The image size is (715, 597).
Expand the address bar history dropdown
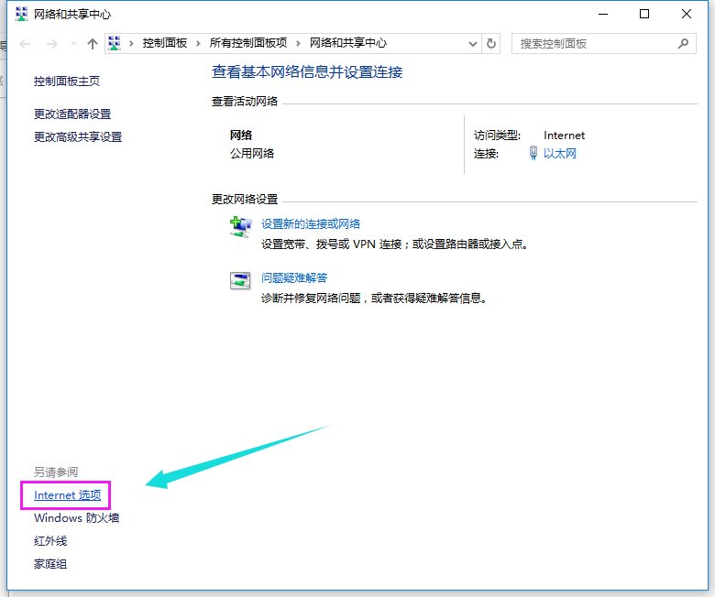[472, 43]
